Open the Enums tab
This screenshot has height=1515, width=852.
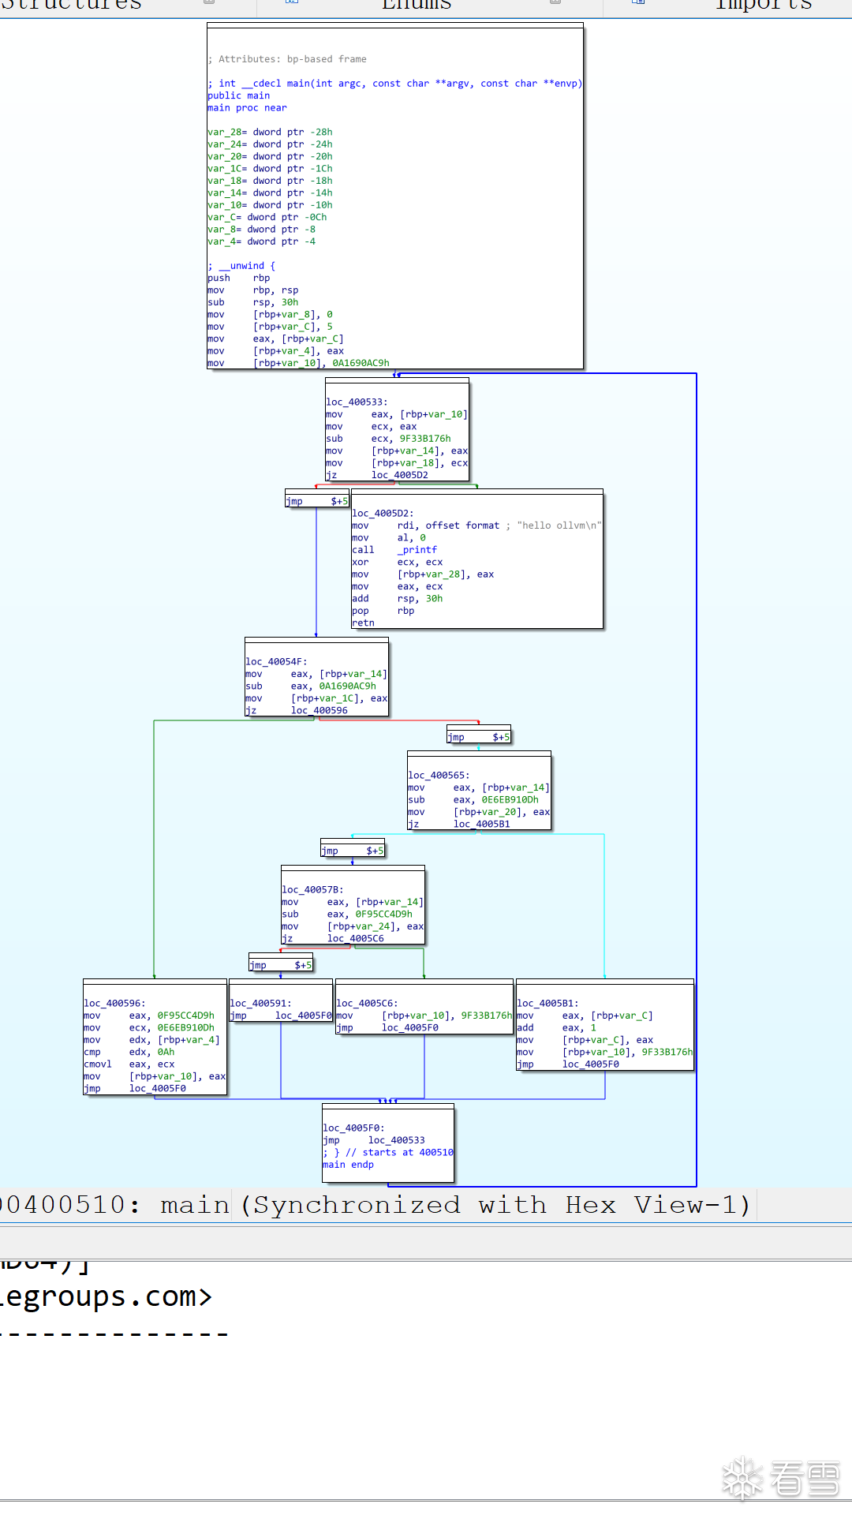pos(417,5)
